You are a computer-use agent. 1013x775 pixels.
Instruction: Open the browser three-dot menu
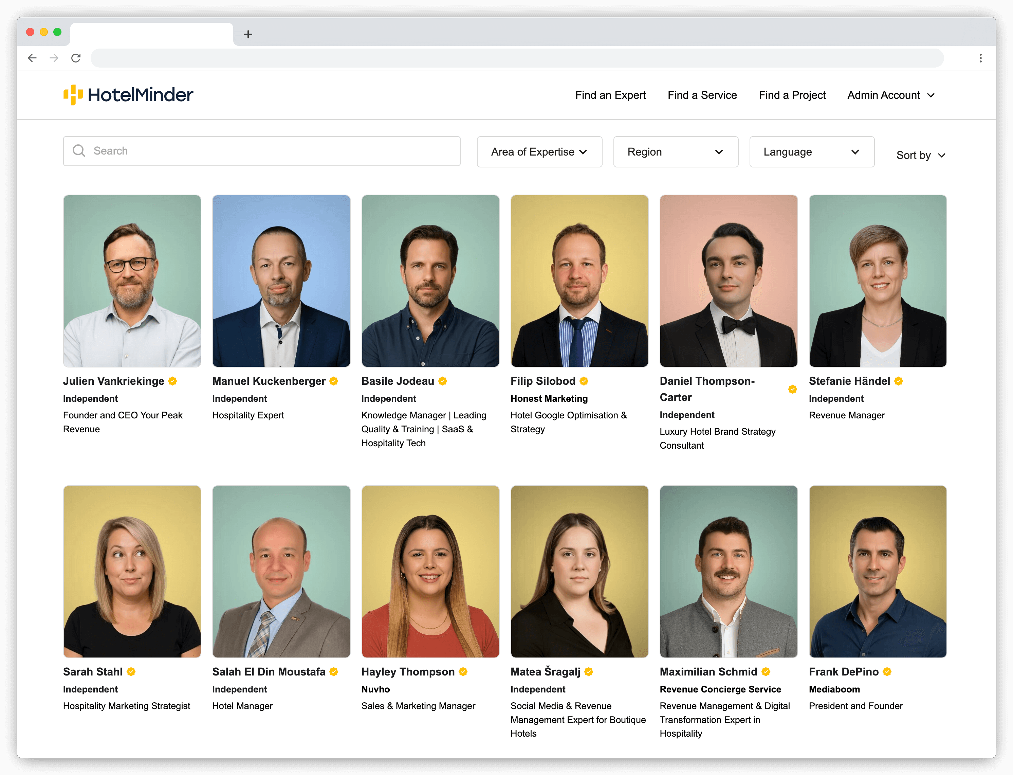980,58
